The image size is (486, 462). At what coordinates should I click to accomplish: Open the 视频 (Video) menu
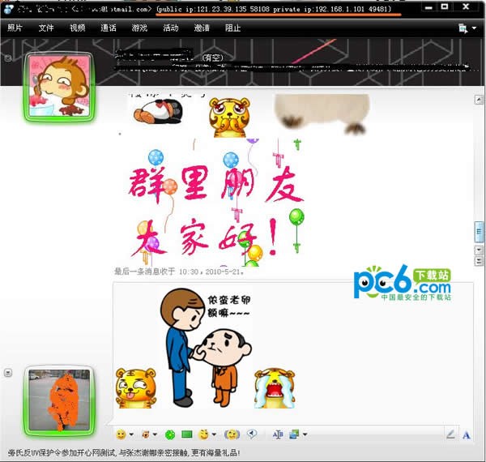(x=77, y=28)
